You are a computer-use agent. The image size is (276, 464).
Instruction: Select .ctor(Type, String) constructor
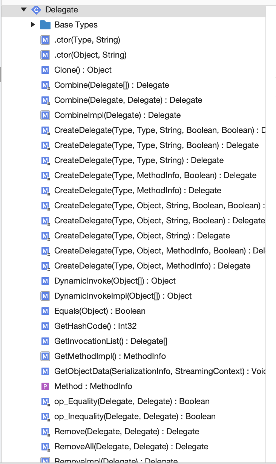click(x=87, y=40)
